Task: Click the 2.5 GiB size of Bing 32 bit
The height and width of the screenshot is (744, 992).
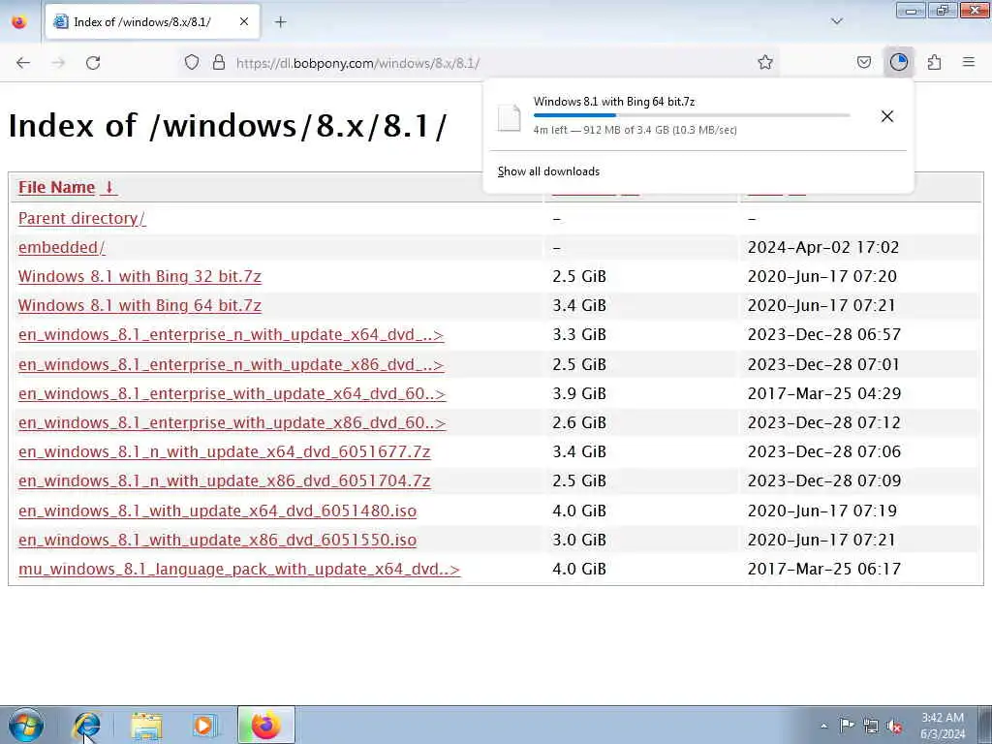Action: click(x=579, y=276)
